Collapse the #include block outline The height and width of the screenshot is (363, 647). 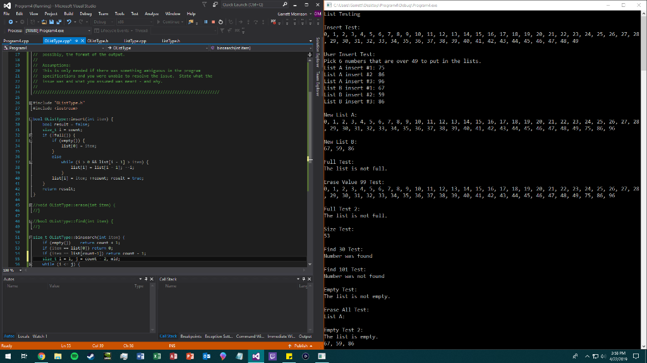[30, 103]
